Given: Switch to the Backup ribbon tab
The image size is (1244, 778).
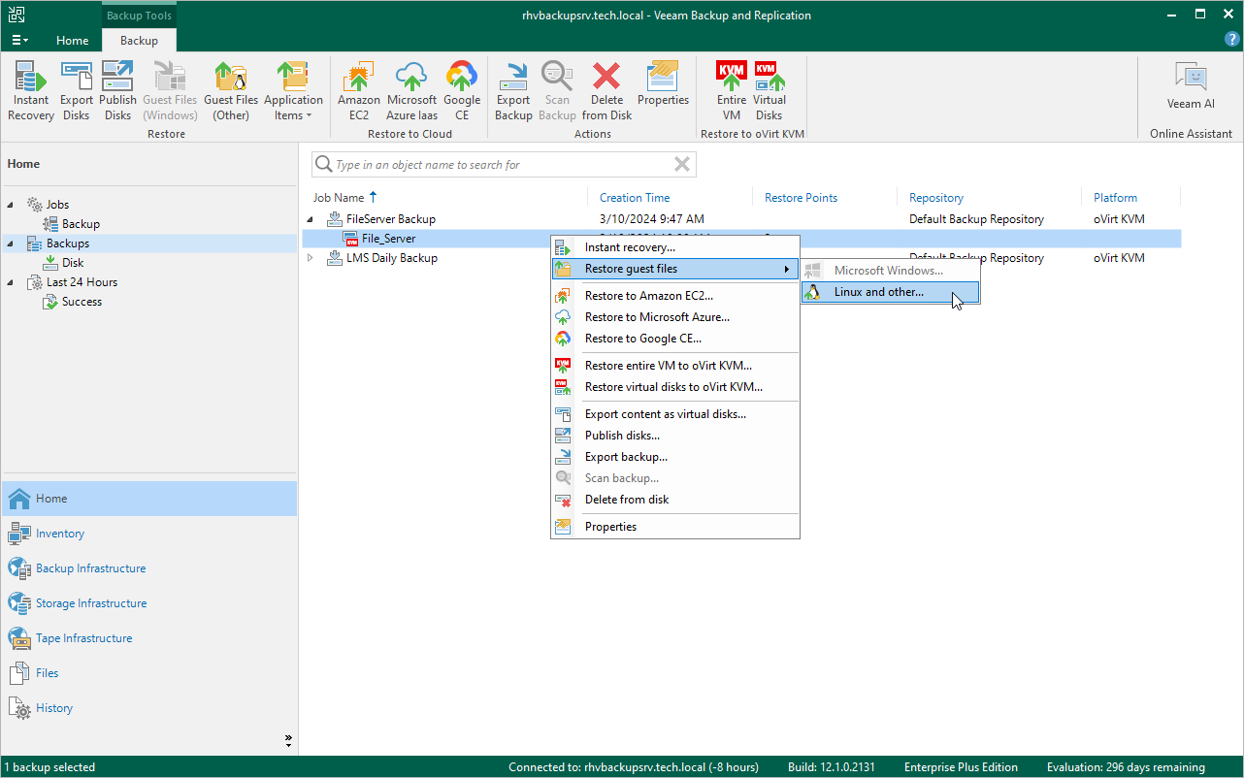Looking at the screenshot, I should click(x=139, y=40).
